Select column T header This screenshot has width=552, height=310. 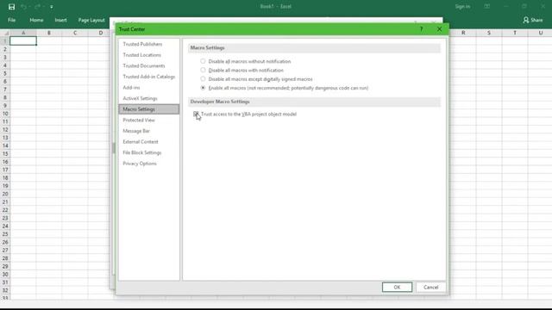pos(515,33)
